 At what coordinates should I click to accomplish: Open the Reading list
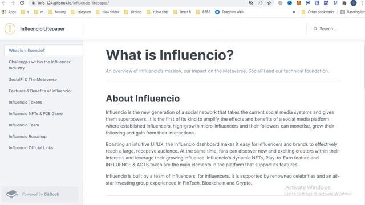tap(352, 12)
